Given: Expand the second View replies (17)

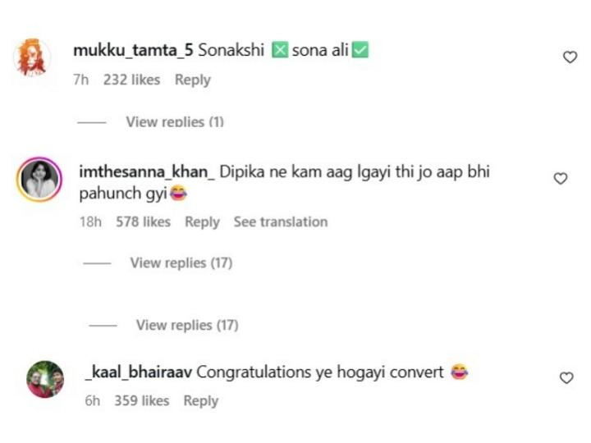Looking at the screenshot, I should (186, 325).
